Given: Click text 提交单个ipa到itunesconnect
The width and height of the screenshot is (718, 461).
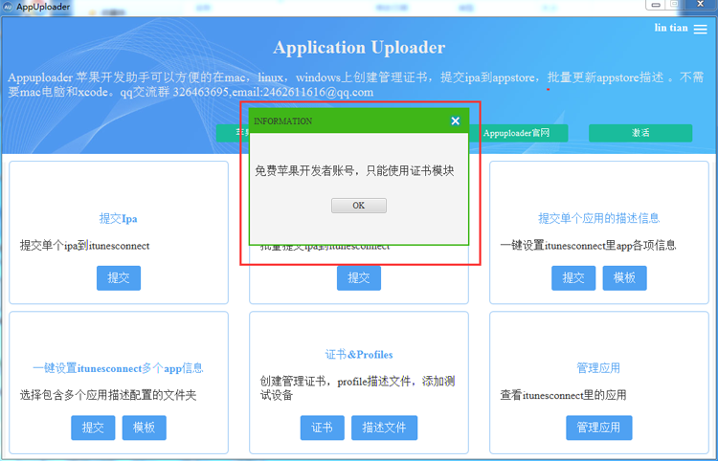Looking at the screenshot, I should [84, 246].
